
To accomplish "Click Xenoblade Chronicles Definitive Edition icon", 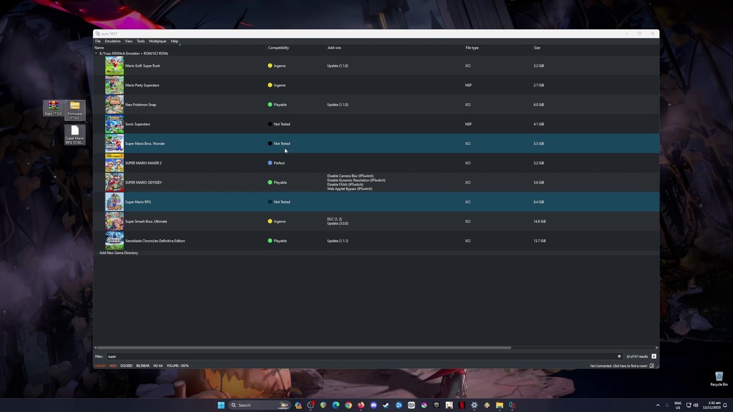I will [114, 241].
